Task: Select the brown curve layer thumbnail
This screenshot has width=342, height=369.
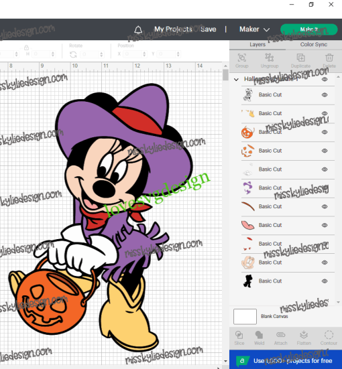Action: click(x=247, y=206)
